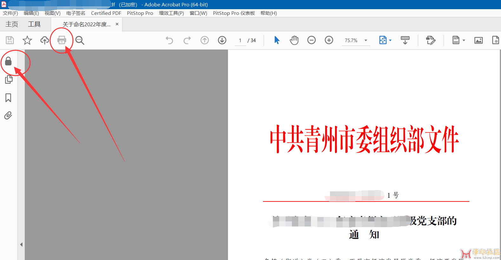This screenshot has width=501, height=260.
Task: Open the PitStop Pro menu
Action: coord(140,13)
